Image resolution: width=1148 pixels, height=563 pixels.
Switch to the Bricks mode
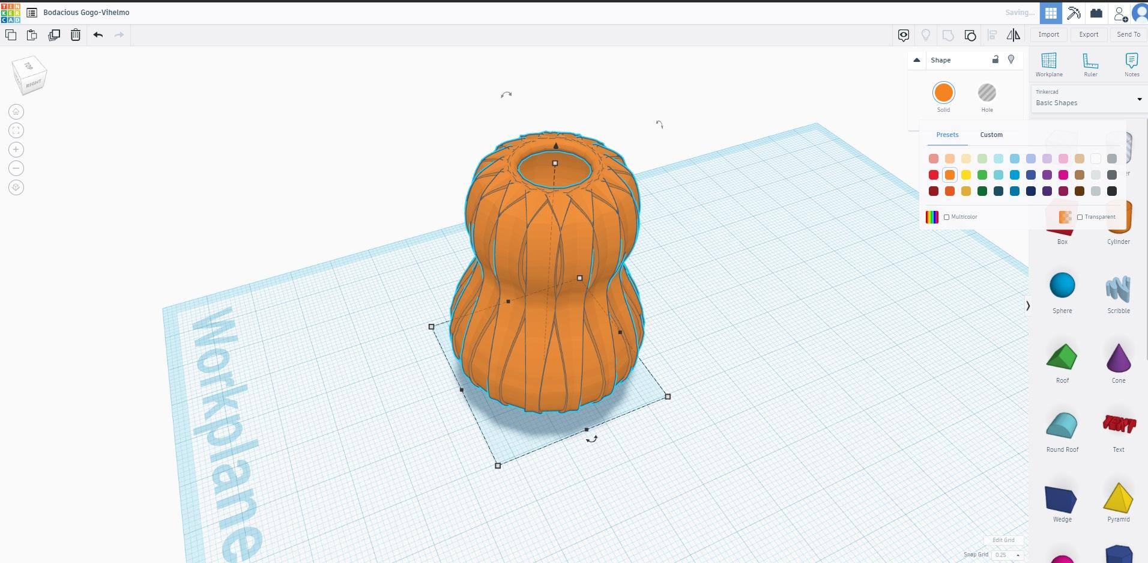tap(1096, 13)
